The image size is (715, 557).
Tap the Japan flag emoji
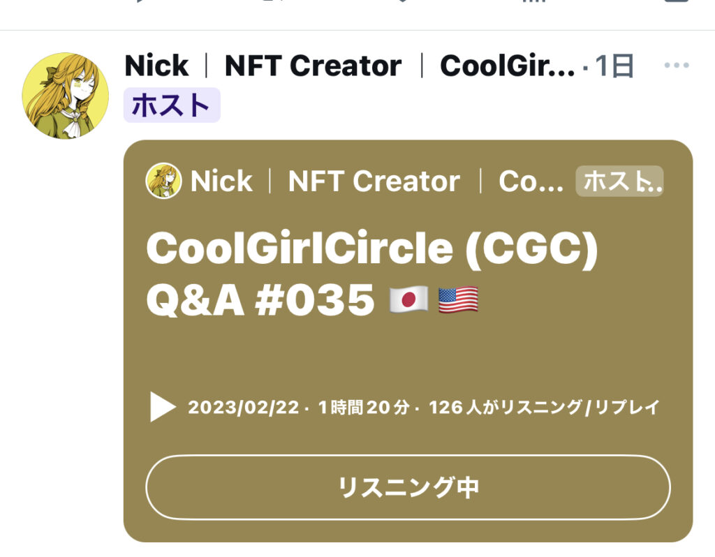coord(409,300)
